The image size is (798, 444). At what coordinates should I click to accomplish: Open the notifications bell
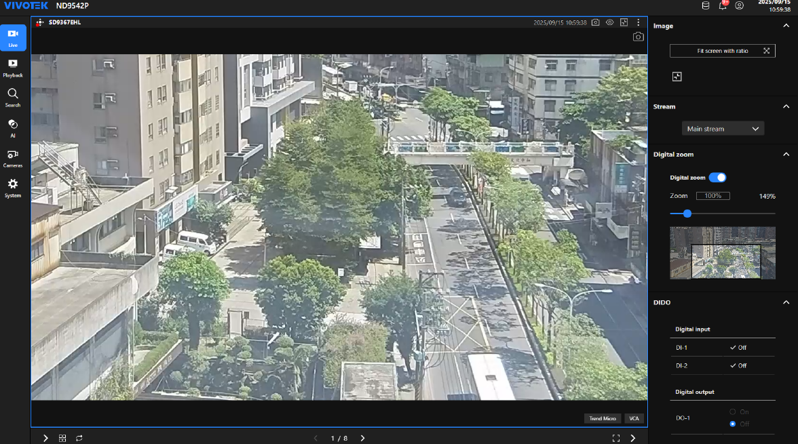pyautogui.click(x=723, y=5)
